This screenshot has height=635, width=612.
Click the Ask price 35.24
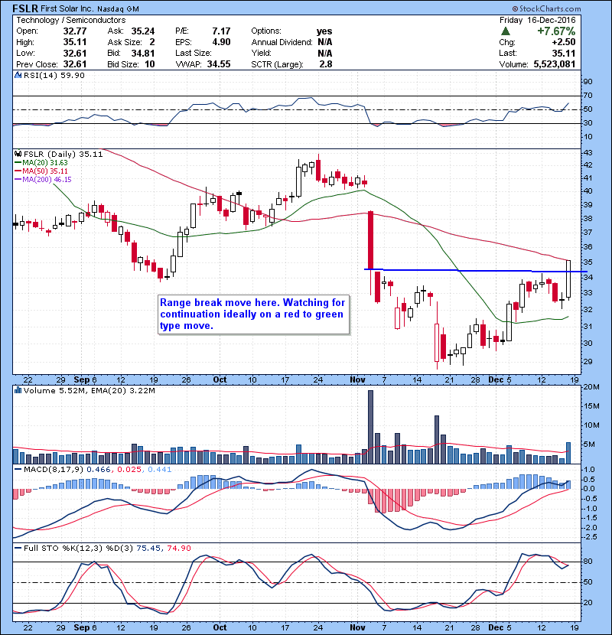[x=143, y=31]
